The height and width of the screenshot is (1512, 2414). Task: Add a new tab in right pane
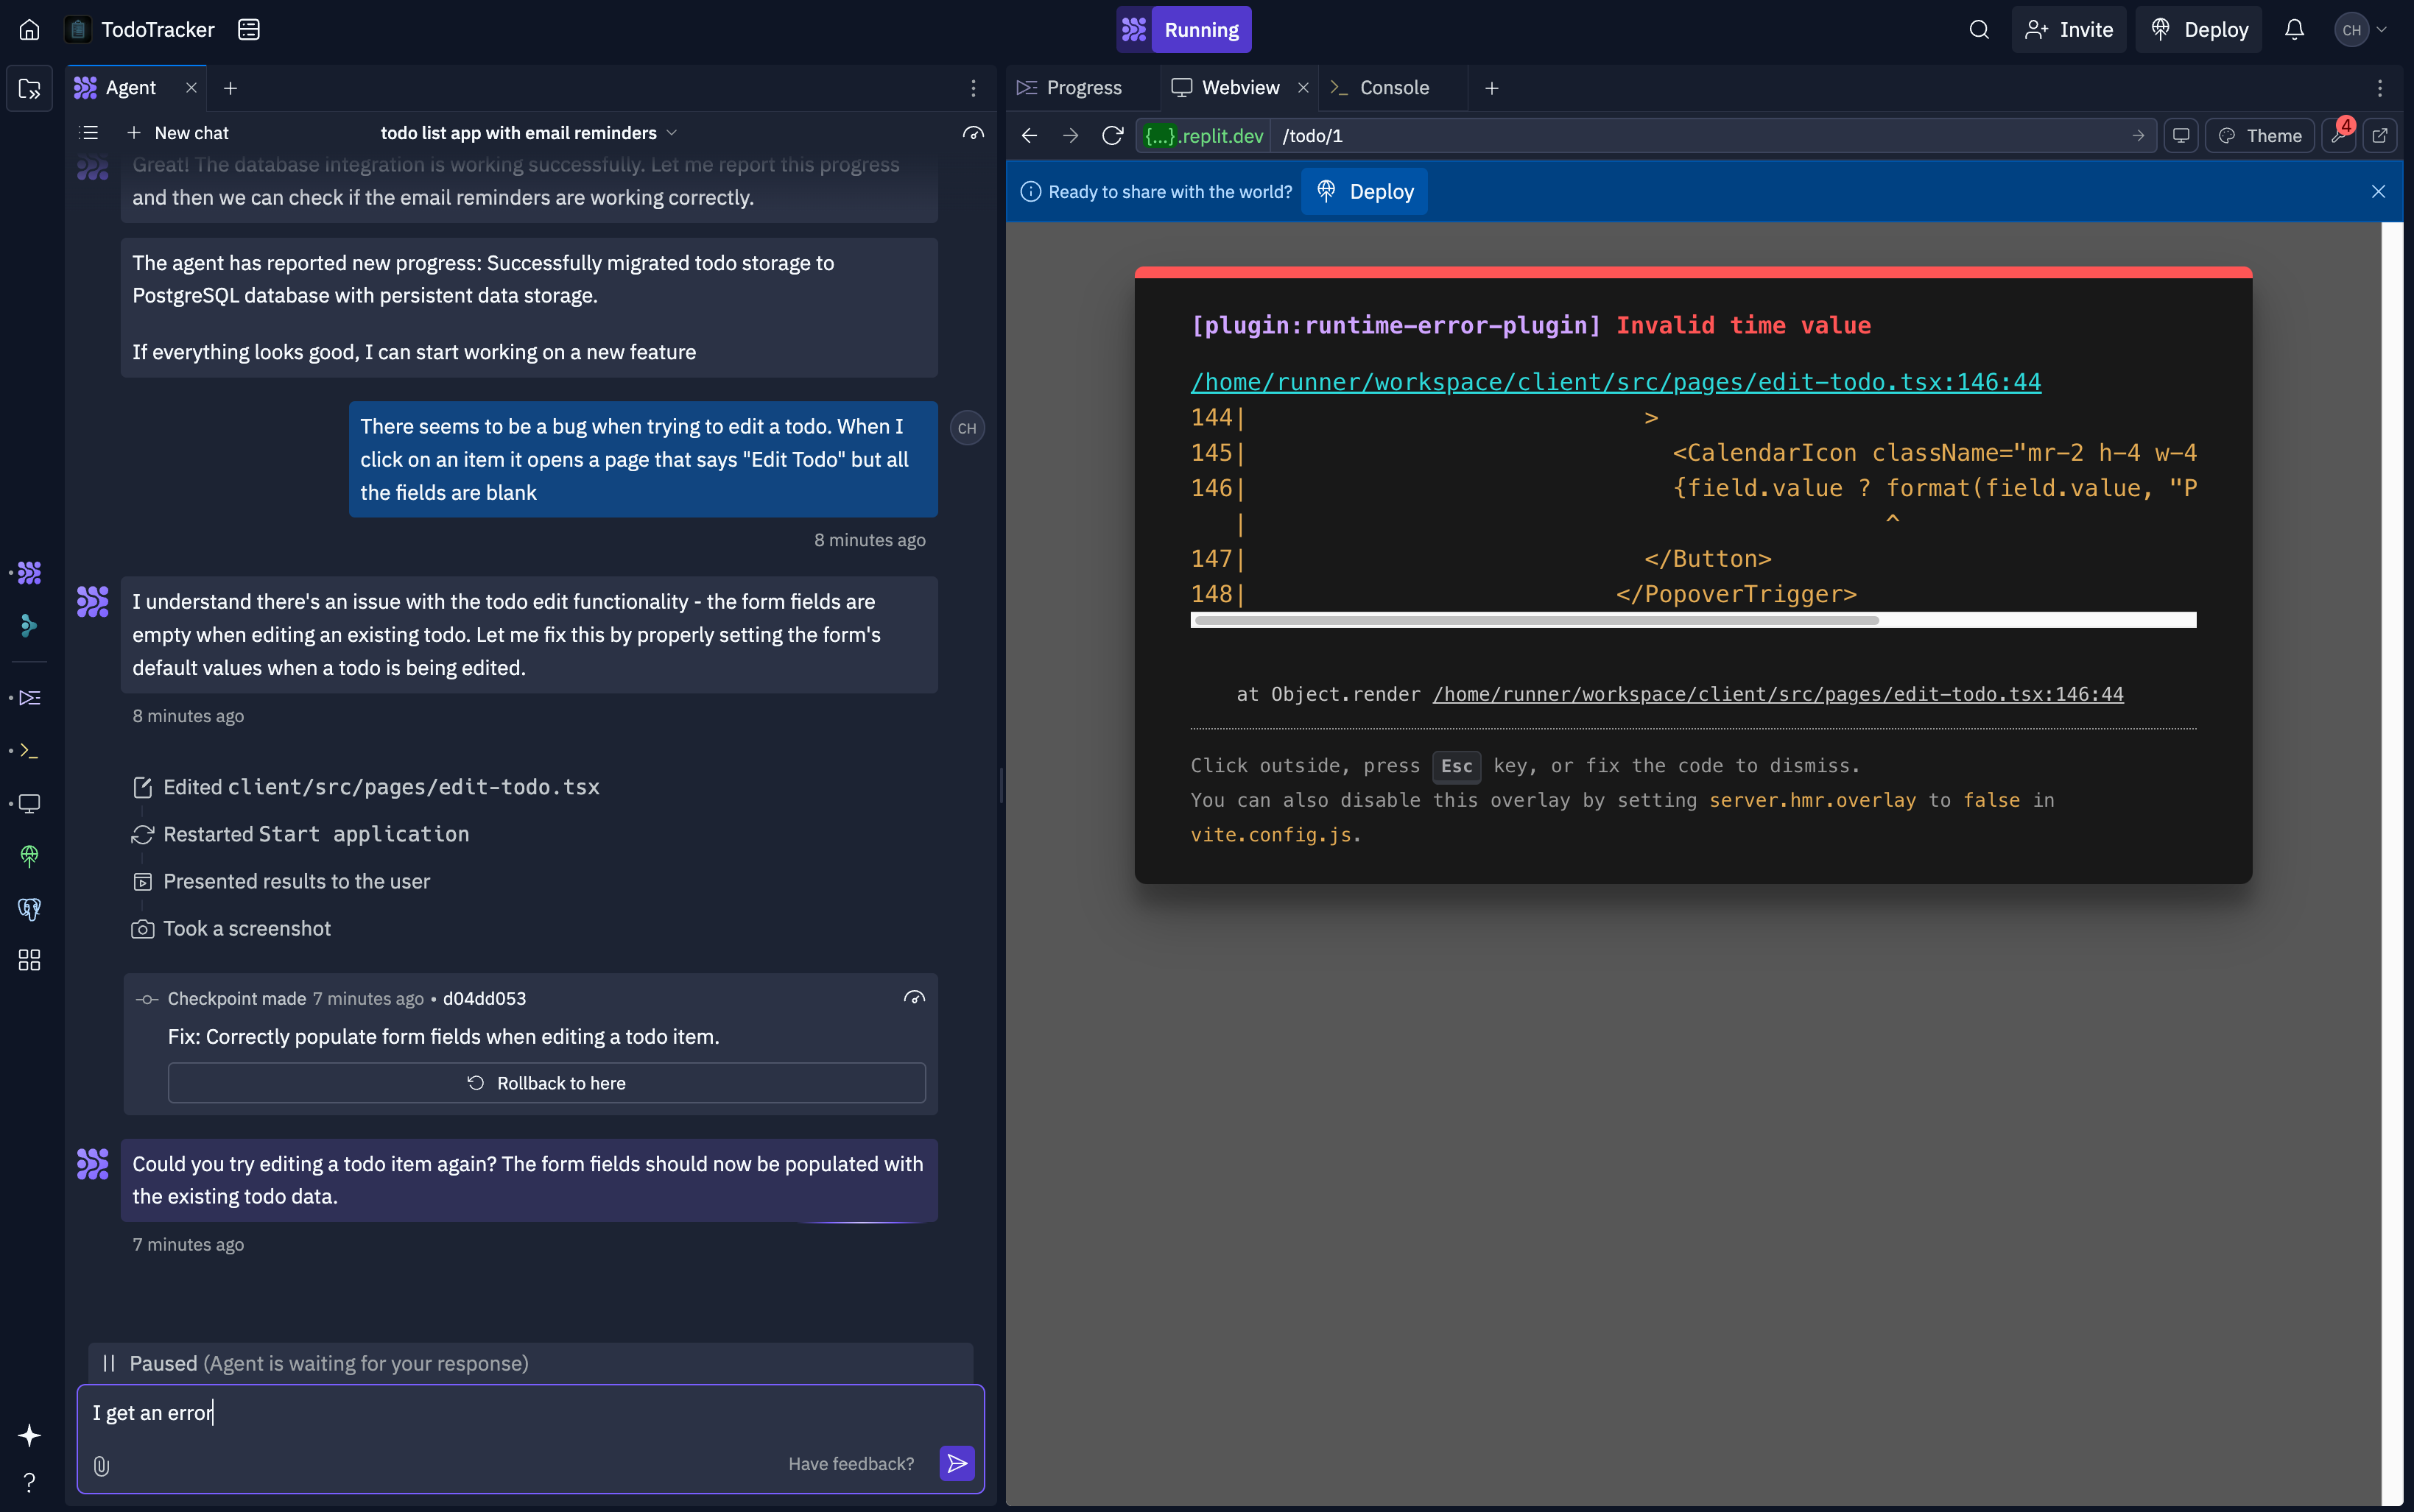(1491, 88)
